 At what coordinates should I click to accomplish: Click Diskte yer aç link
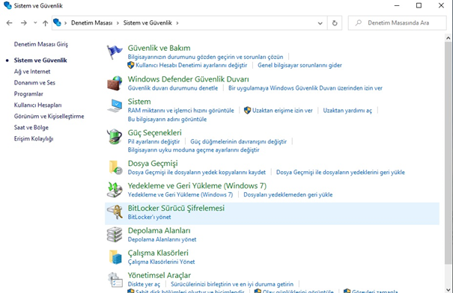point(144,284)
